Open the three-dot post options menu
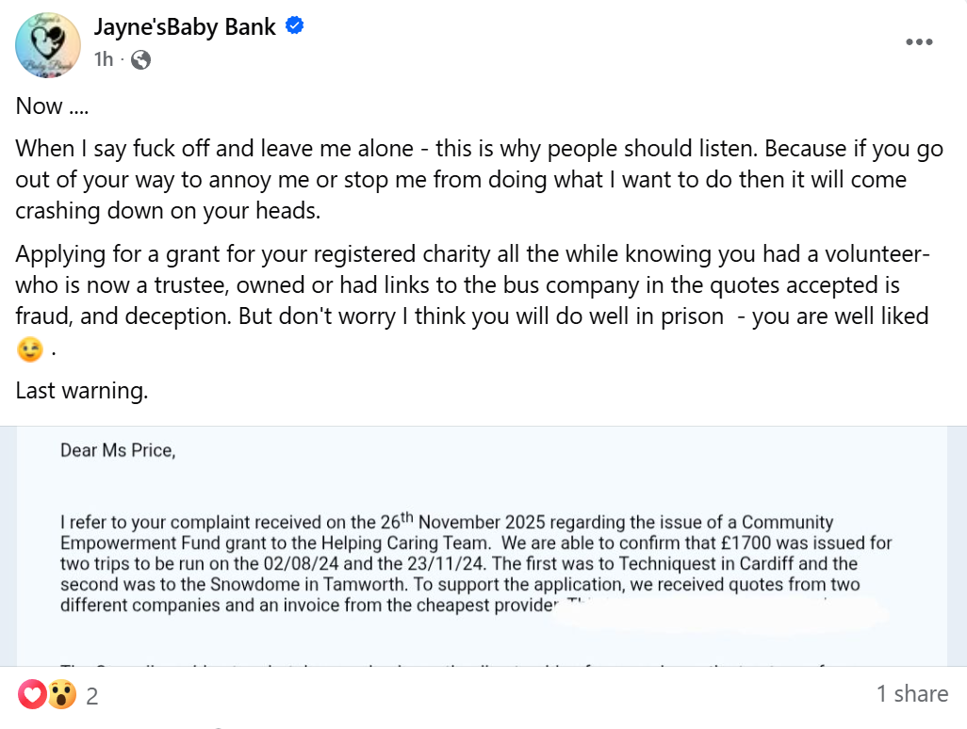This screenshot has width=967, height=729. click(x=920, y=41)
